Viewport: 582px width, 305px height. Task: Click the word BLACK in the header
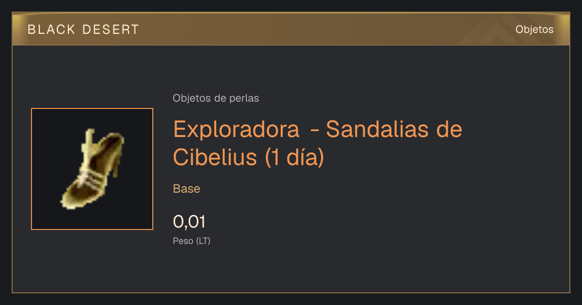pyautogui.click(x=51, y=30)
